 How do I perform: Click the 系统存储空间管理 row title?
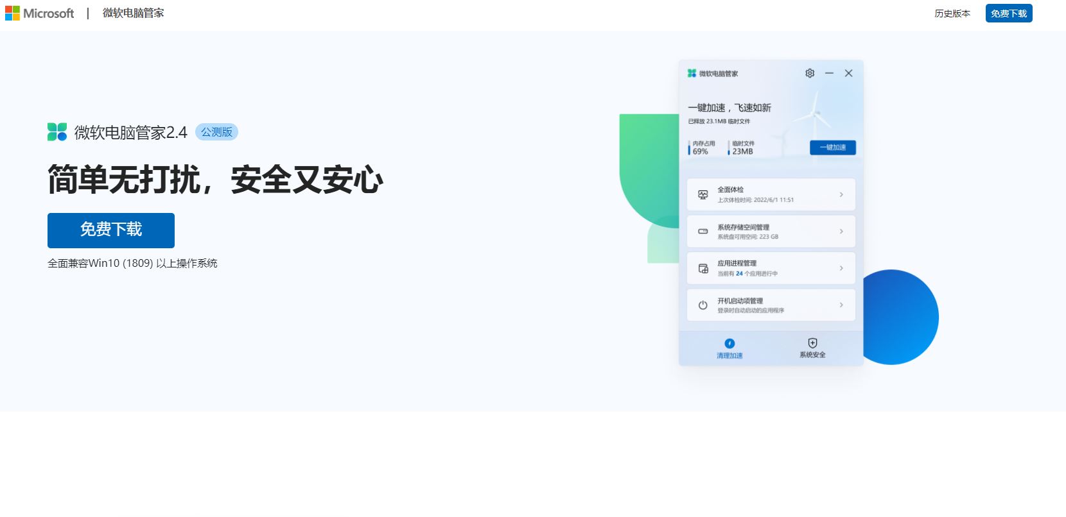(x=744, y=227)
